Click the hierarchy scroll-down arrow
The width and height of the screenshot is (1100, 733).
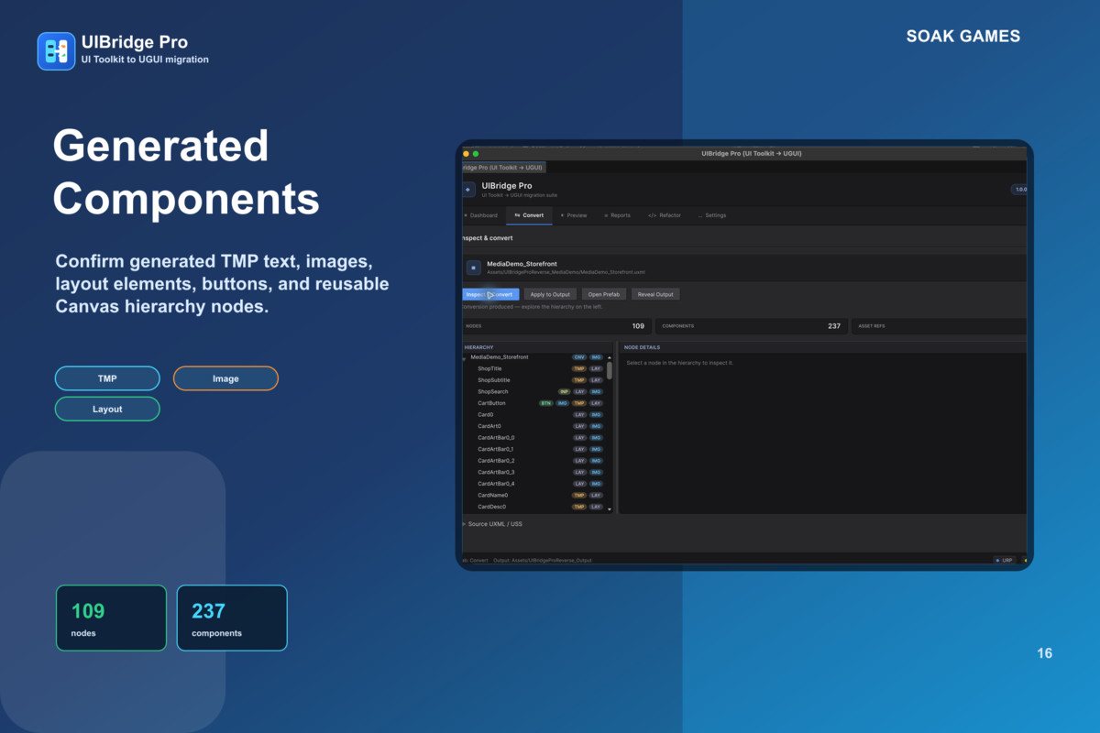[x=610, y=509]
